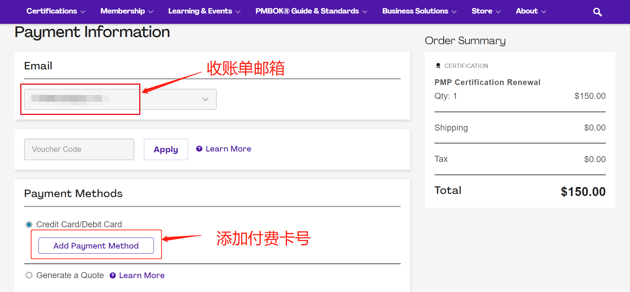The width and height of the screenshot is (630, 292).
Task: Expand the Certifications menu chevron
Action: pos(83,12)
